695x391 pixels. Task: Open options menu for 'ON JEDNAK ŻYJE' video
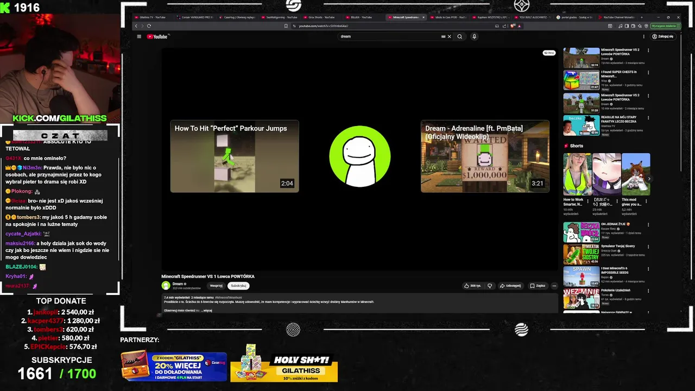click(648, 224)
